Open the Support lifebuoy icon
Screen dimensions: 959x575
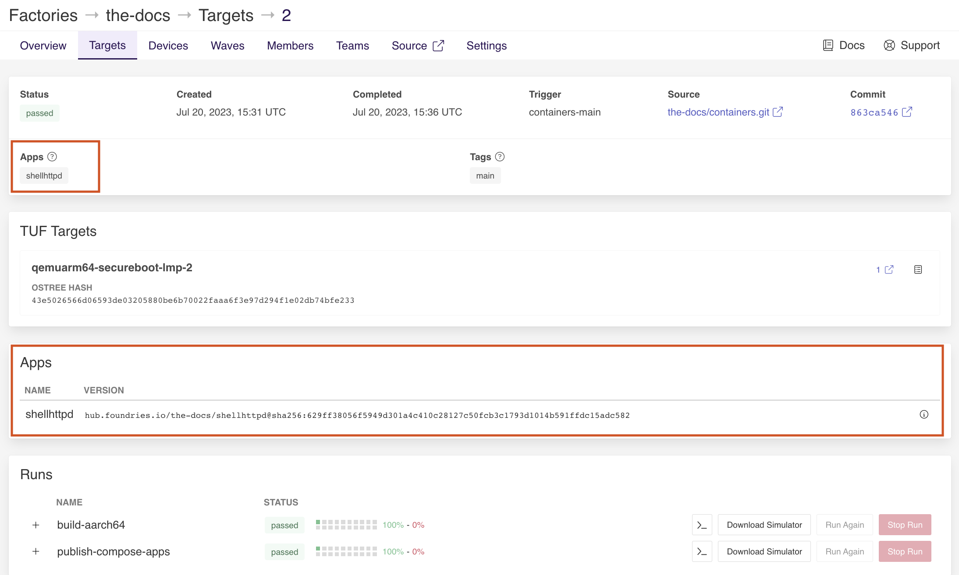889,46
